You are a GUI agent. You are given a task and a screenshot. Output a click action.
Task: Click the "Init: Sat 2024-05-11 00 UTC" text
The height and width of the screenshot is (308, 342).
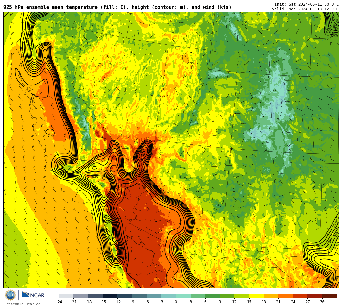(306, 4)
